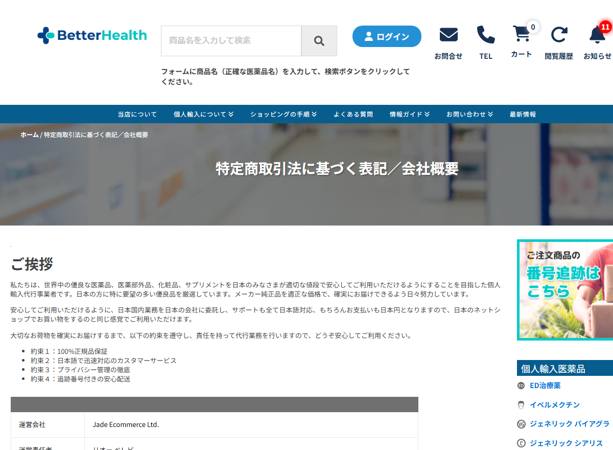
Task: Expand the 個人輸入について dropdown menu
Action: (203, 114)
